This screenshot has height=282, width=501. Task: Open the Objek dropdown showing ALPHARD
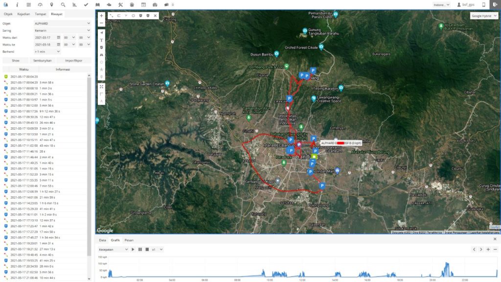pos(62,23)
